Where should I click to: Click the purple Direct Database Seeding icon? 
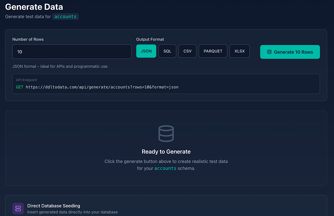[x=18, y=208]
